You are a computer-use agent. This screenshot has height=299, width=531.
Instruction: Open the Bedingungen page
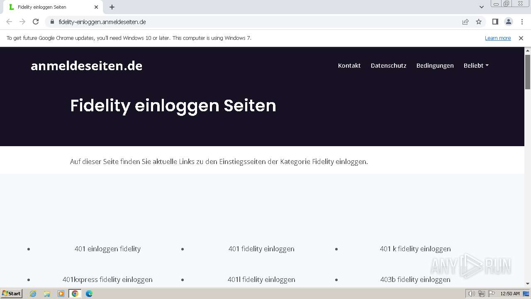click(435, 66)
